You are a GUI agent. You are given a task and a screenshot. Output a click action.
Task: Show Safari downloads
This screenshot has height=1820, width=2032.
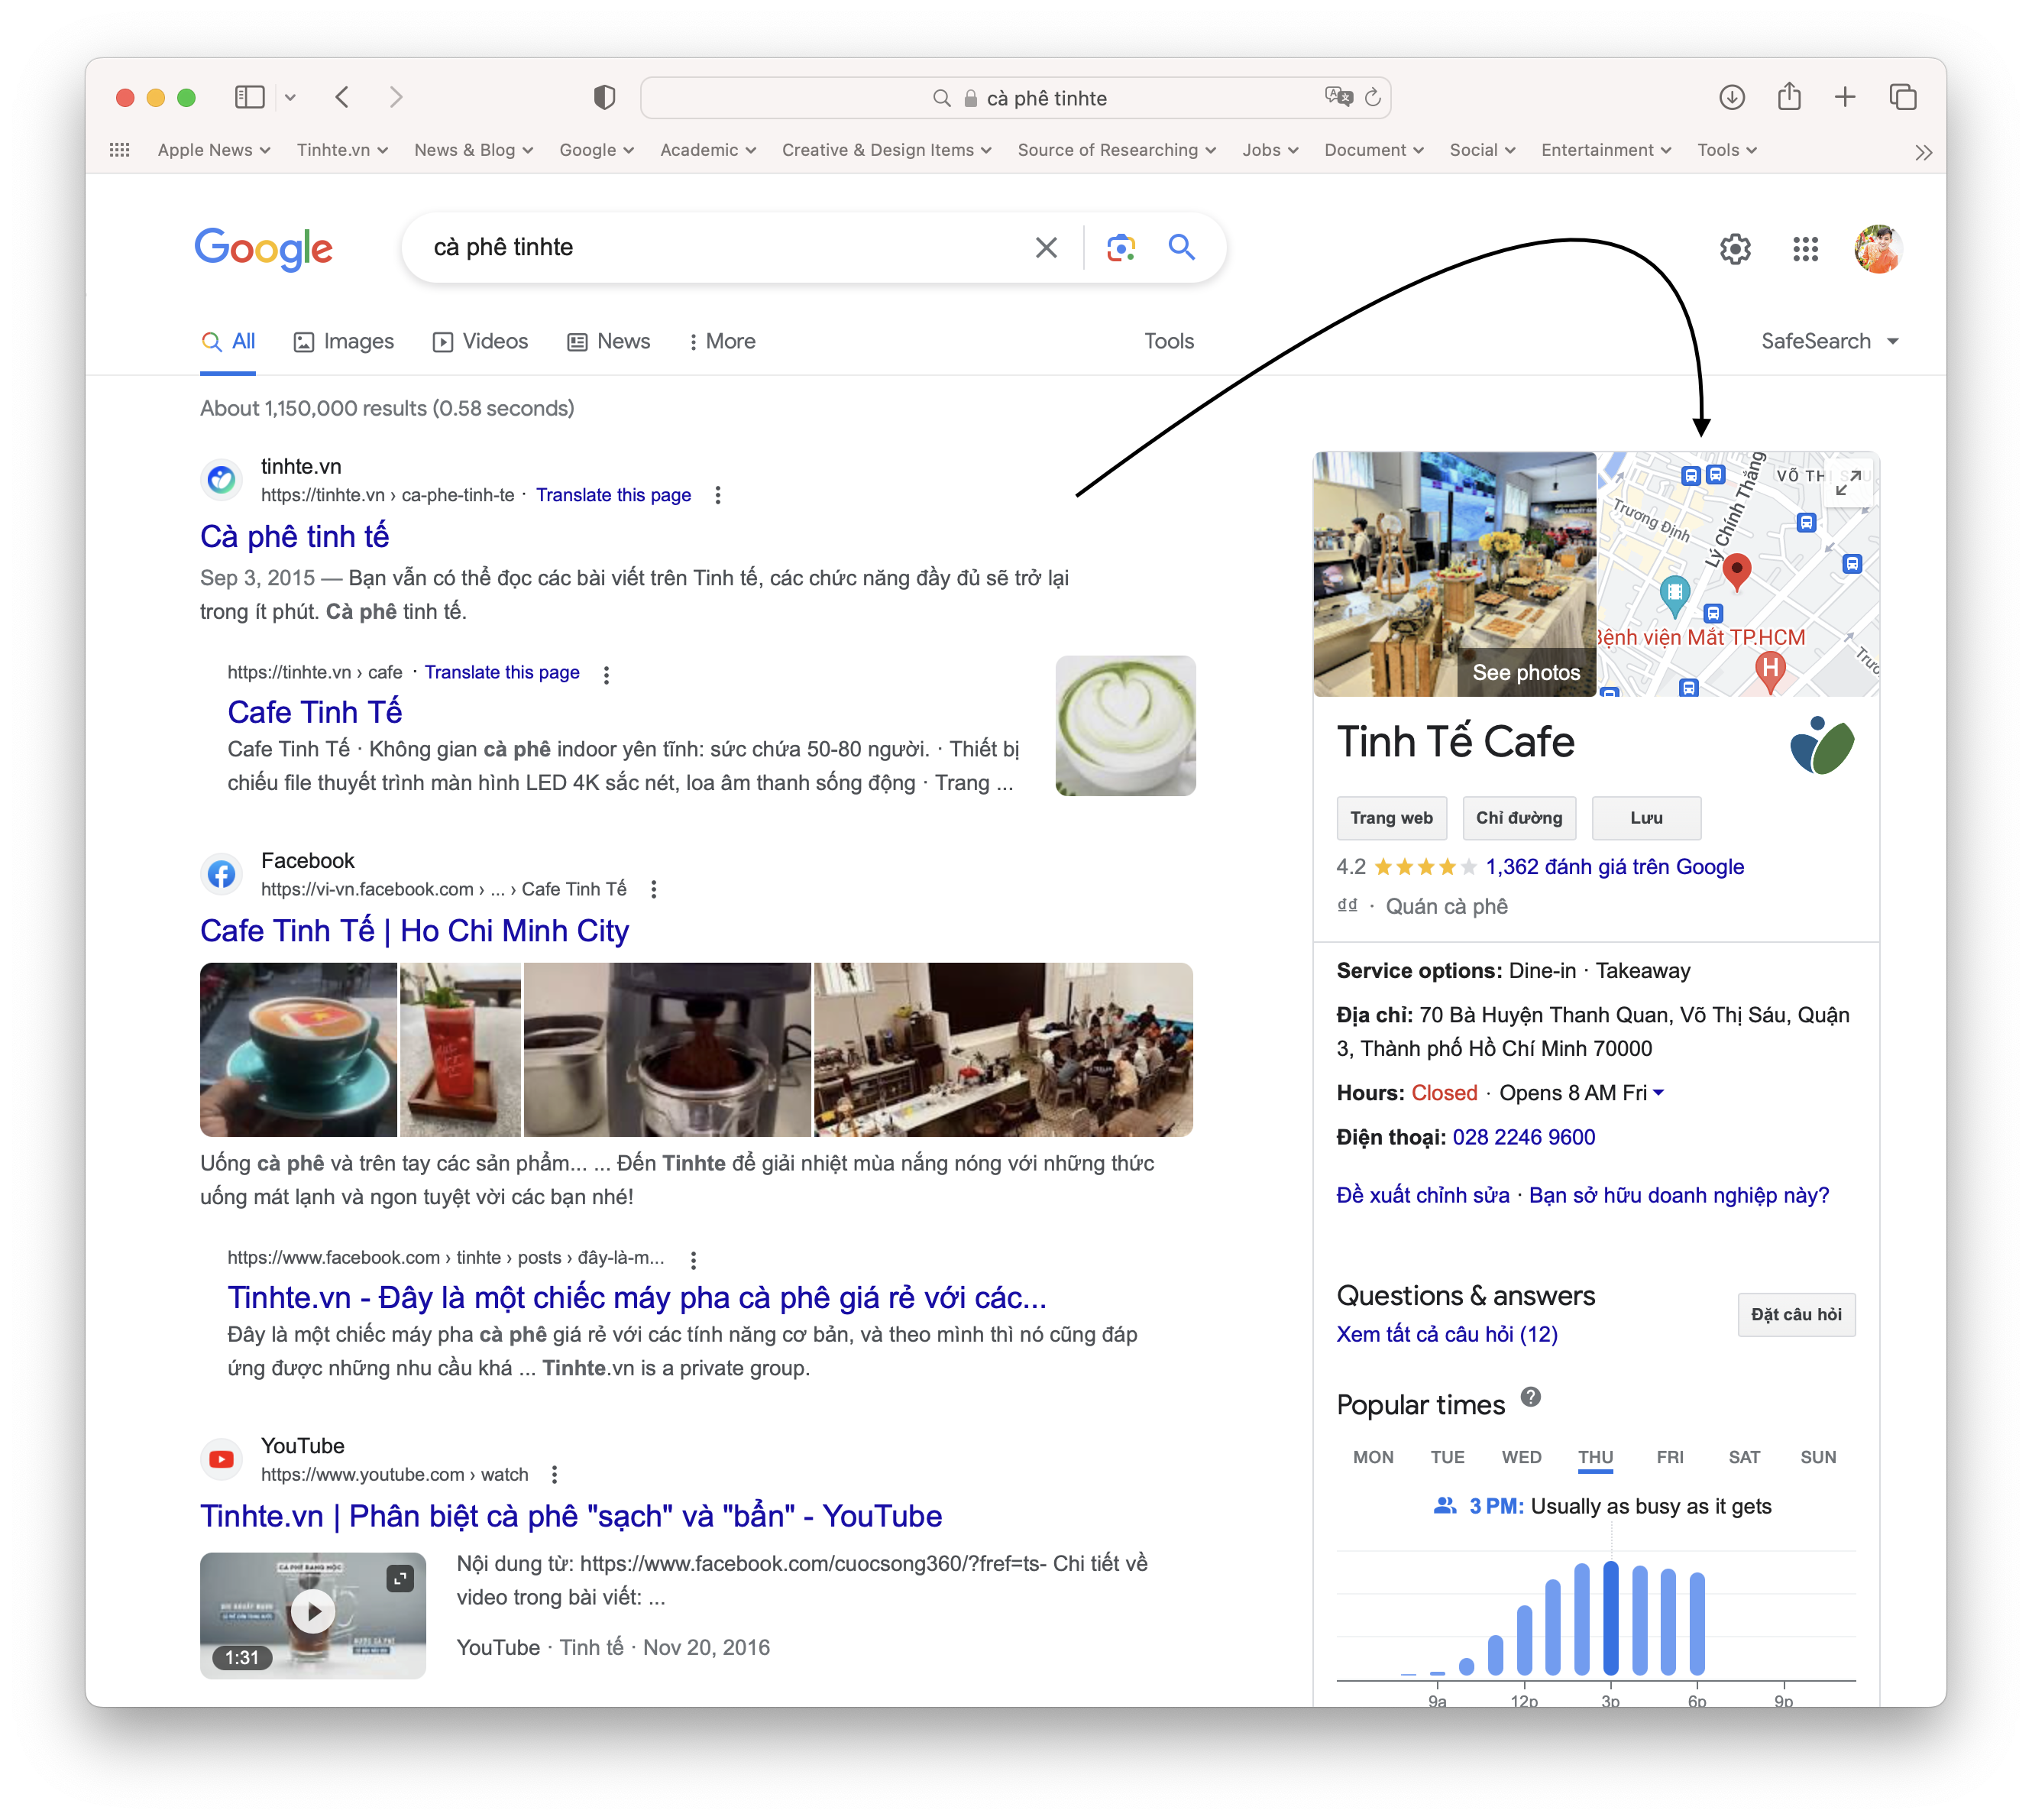tap(1732, 97)
